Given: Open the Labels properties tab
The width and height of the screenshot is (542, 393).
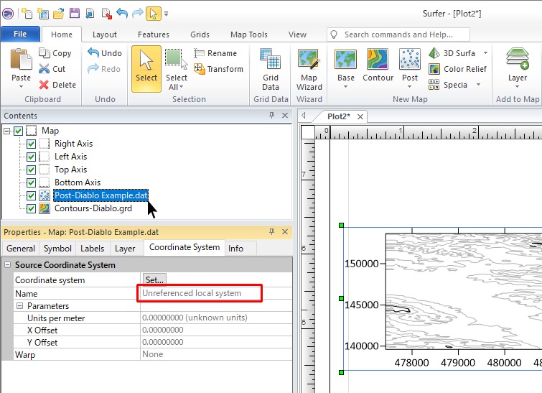Looking at the screenshot, I should 93,249.
